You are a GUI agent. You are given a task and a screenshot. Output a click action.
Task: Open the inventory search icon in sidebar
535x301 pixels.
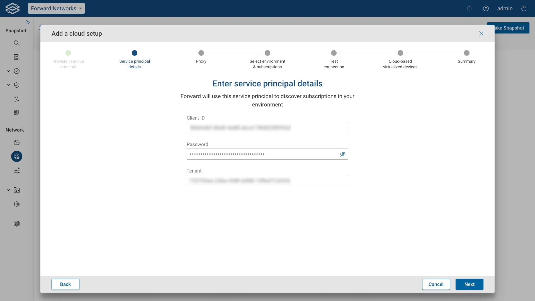(x=17, y=57)
